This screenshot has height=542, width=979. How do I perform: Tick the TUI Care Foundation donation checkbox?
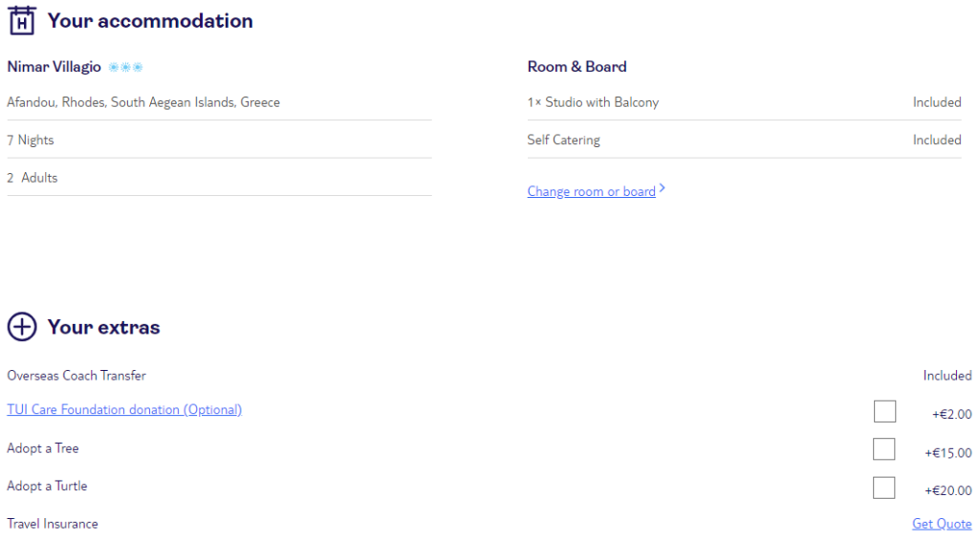pos(884,411)
